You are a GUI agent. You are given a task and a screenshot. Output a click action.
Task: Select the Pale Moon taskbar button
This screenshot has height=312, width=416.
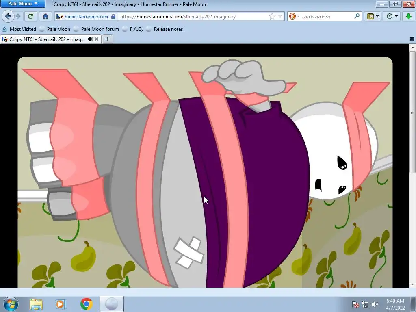(112, 304)
